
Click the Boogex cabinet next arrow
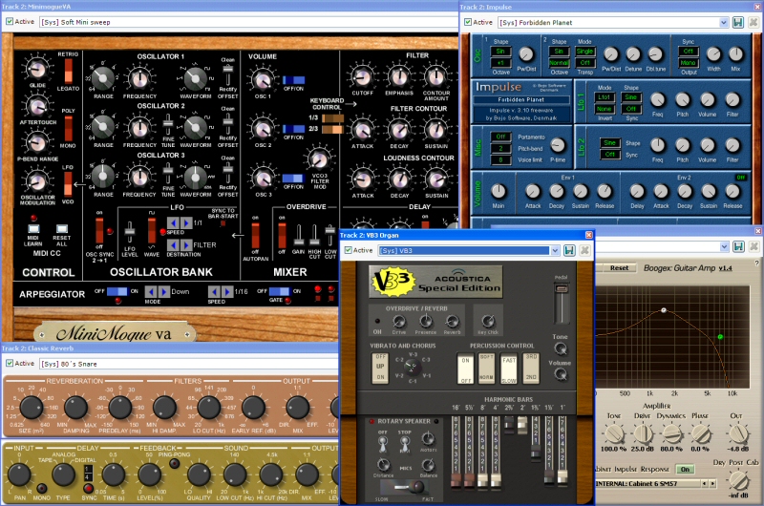(x=712, y=484)
